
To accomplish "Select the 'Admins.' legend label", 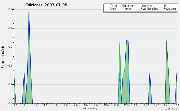I will 128,9.
